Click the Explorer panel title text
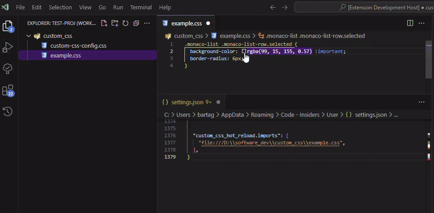434x213 pixels. point(61,23)
